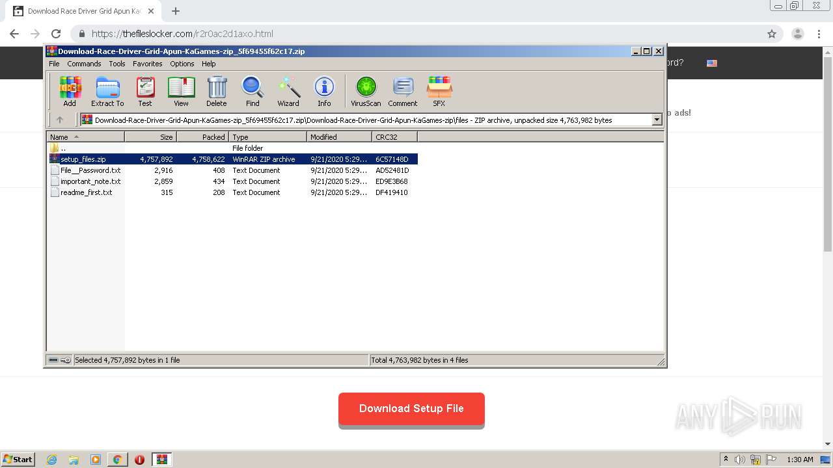Screen dimensions: 833x468
Task: Sort by the Type column header
Action: 267,137
